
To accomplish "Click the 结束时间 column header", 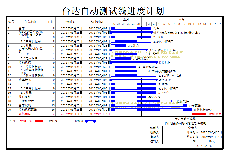I will [97, 22].
